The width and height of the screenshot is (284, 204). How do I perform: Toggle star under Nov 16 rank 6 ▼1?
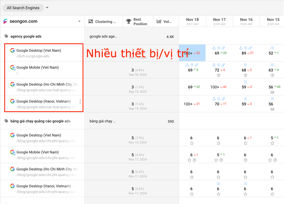245,143
